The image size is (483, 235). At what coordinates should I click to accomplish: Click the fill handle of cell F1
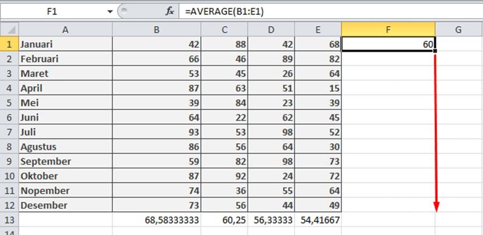435,51
